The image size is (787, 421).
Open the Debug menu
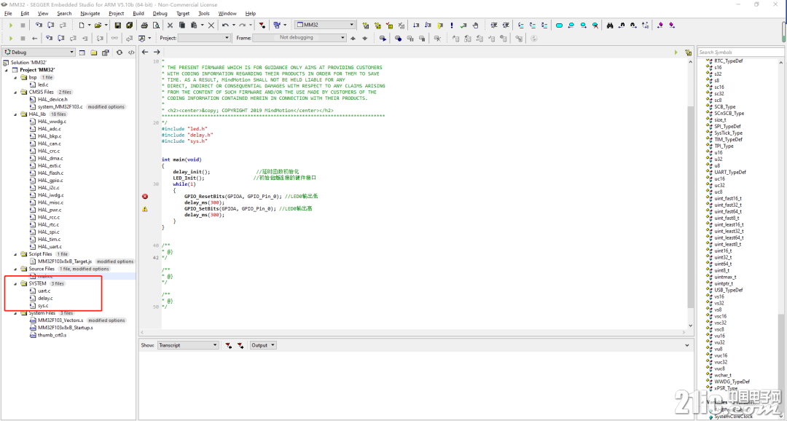pos(160,13)
